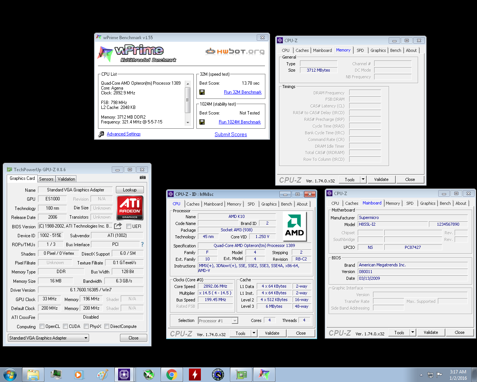Click Validate in CPU-Z h9h8sc window

pos(272,333)
